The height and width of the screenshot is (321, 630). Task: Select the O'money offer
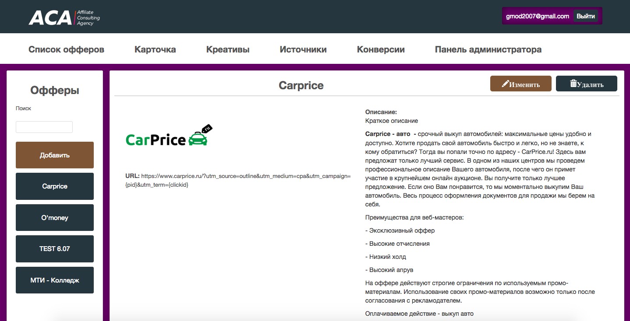point(55,217)
